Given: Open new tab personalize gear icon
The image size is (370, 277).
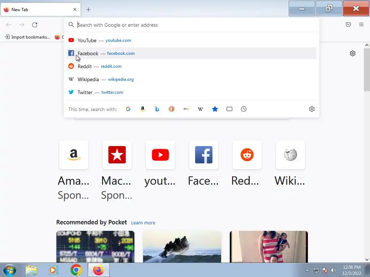Looking at the screenshot, I should (353, 53).
